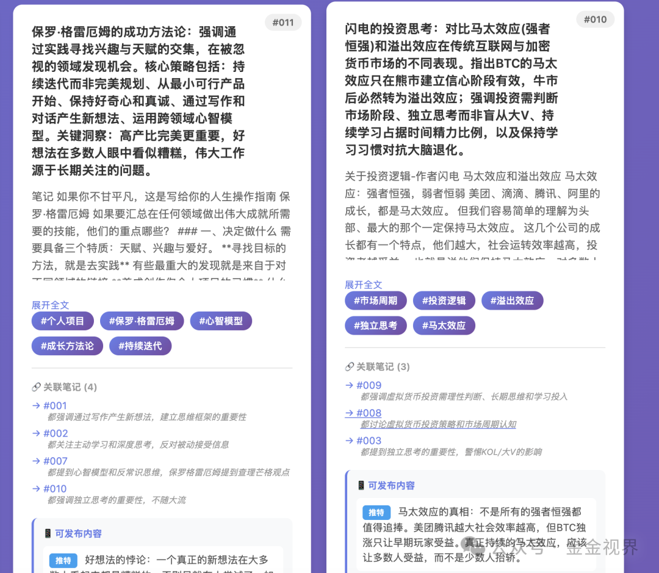
Task: Click the #心智模型 tag
Action: point(221,321)
